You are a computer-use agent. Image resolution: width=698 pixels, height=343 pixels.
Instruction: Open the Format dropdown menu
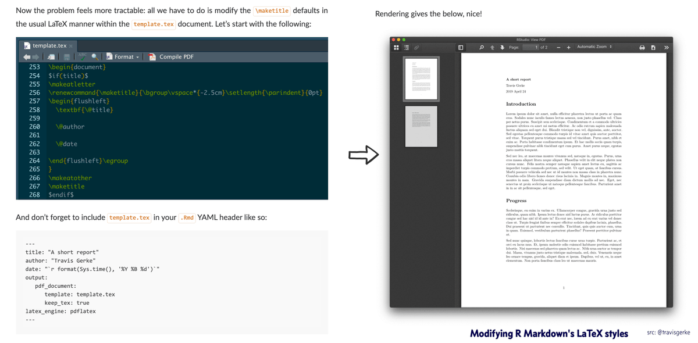pos(123,57)
